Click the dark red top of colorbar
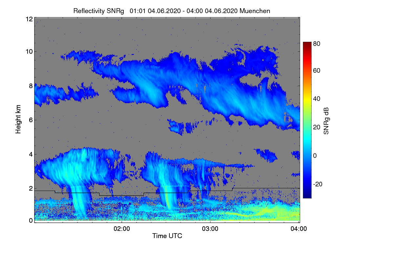Screen dimensions: 394x262 (307, 44)
